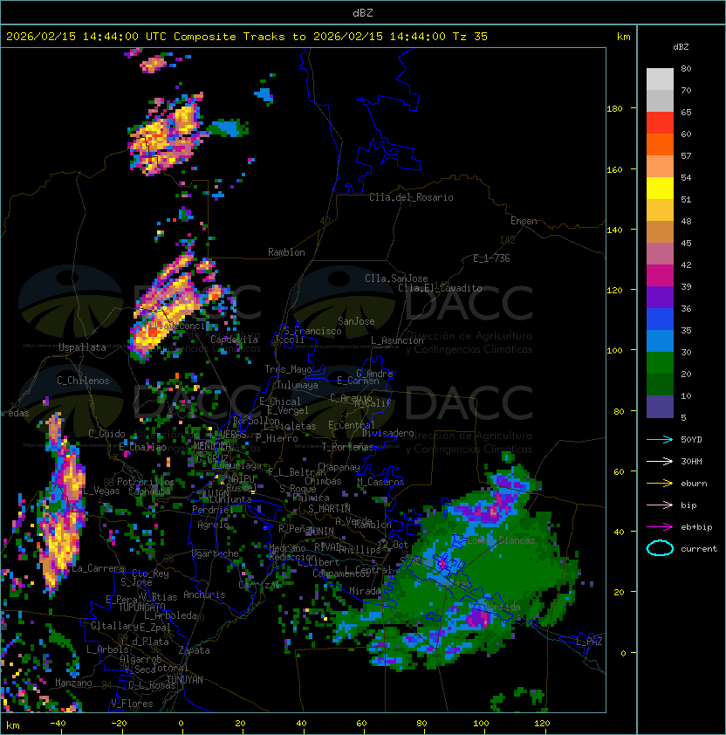The image size is (726, 735).
Task: Click the Composite Tracks timestamp header text
Action: coord(247,36)
